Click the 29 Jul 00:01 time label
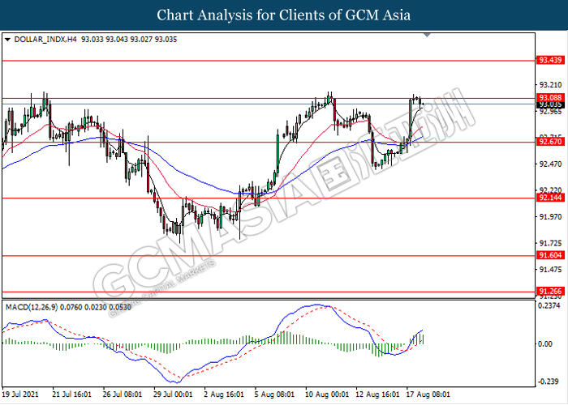The width and height of the screenshot is (568, 405). click(173, 394)
